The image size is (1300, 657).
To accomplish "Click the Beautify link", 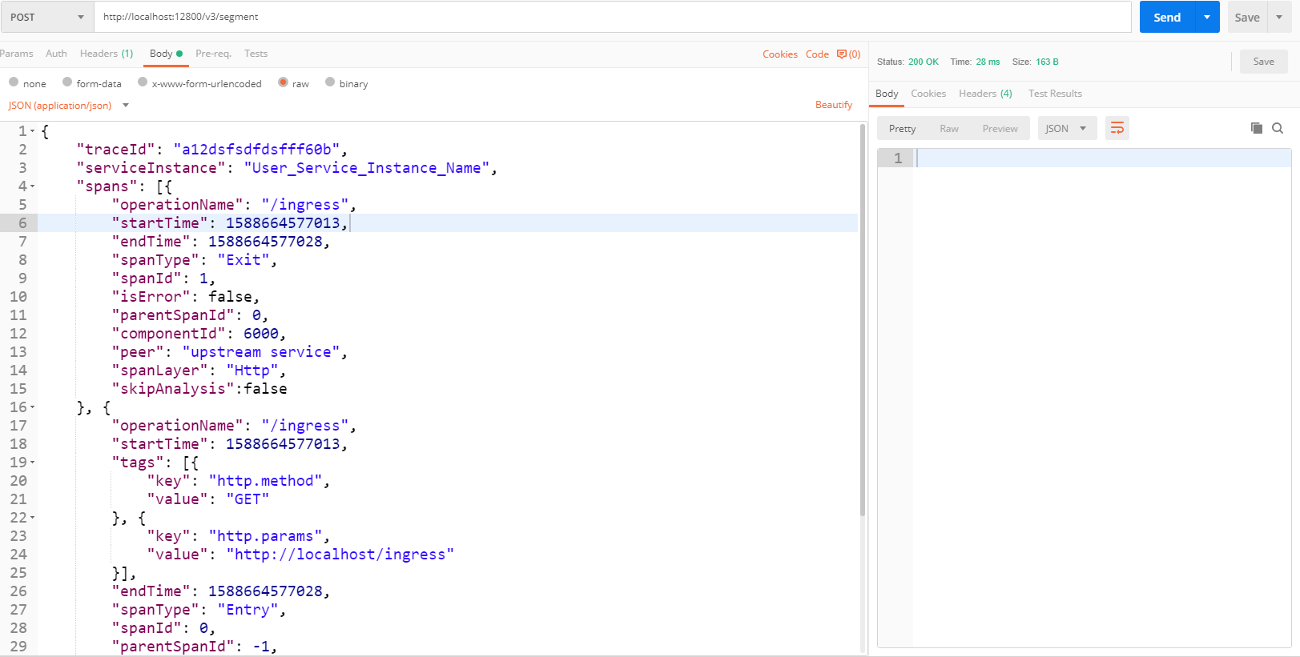I will coord(834,105).
